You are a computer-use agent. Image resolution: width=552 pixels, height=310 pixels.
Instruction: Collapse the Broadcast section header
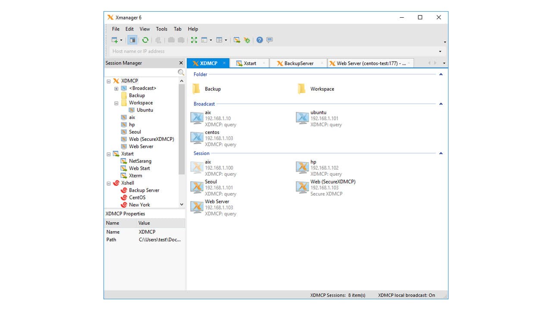pyautogui.click(x=441, y=104)
